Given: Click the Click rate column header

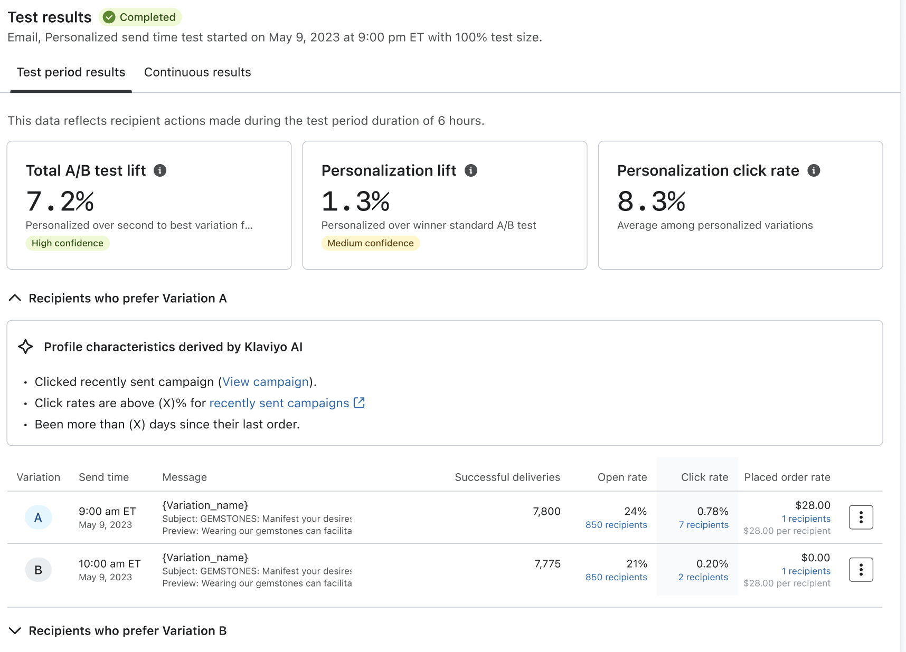Looking at the screenshot, I should click(704, 477).
